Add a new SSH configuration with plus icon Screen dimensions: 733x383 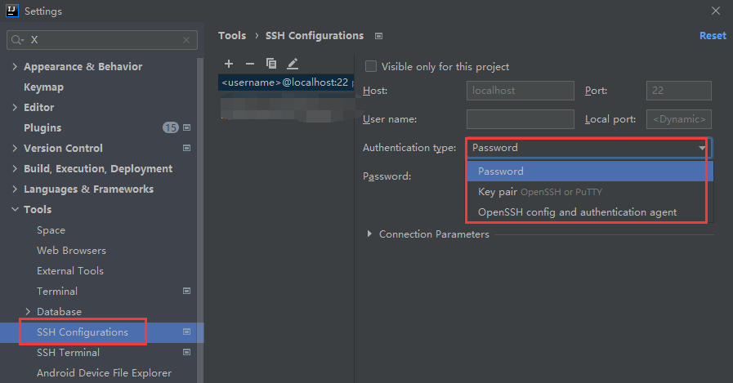click(x=229, y=64)
